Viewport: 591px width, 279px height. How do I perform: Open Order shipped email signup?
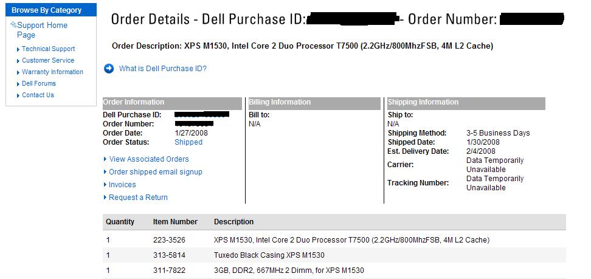coord(155,172)
